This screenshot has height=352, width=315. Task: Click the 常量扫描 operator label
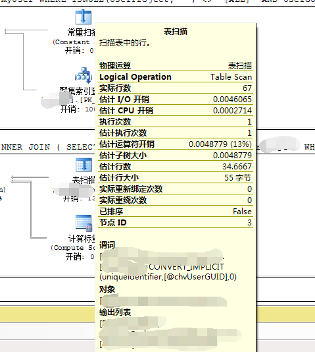(x=82, y=32)
